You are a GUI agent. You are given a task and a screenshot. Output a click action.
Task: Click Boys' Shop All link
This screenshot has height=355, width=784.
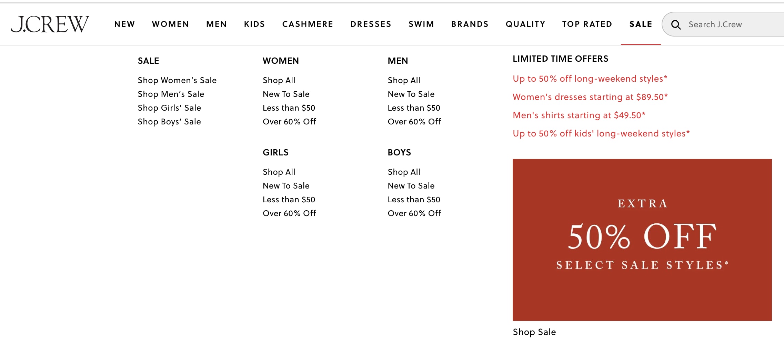404,172
